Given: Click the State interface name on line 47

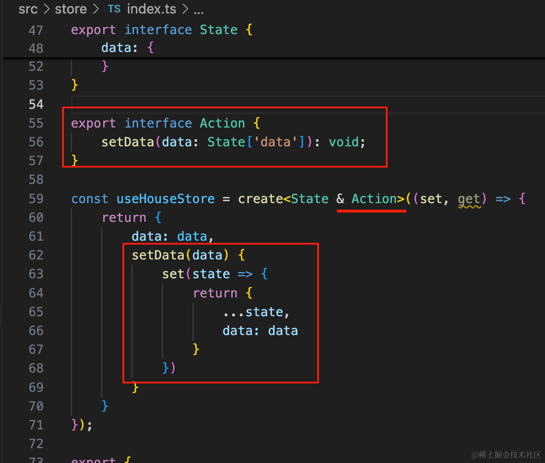Looking at the screenshot, I should click(x=219, y=30).
